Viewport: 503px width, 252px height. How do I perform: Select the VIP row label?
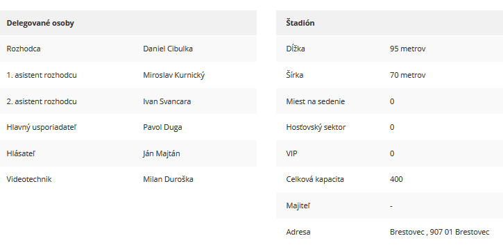tap(291, 153)
